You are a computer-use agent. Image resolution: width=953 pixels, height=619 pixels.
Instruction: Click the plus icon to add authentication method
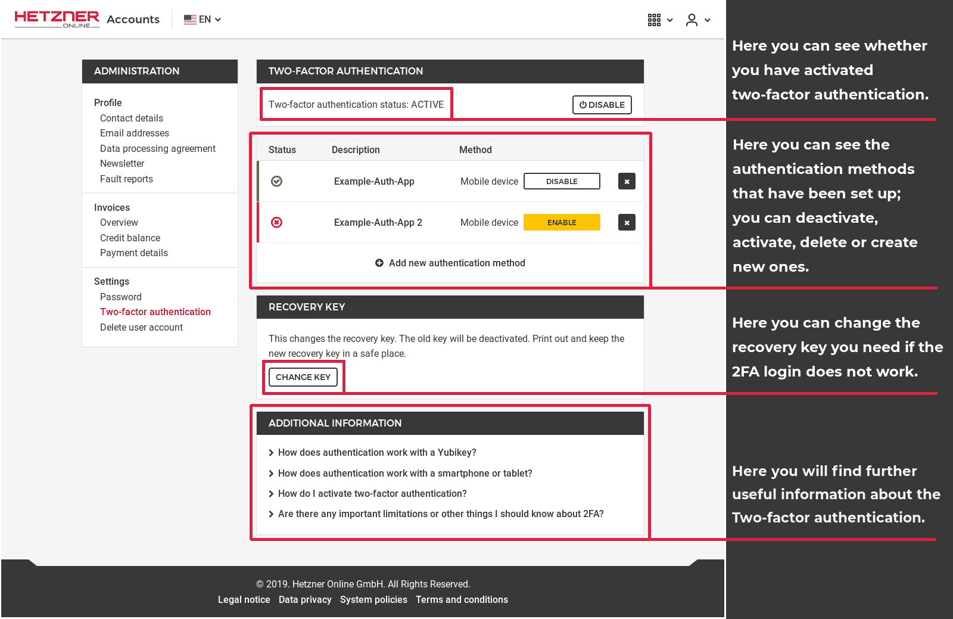click(379, 263)
